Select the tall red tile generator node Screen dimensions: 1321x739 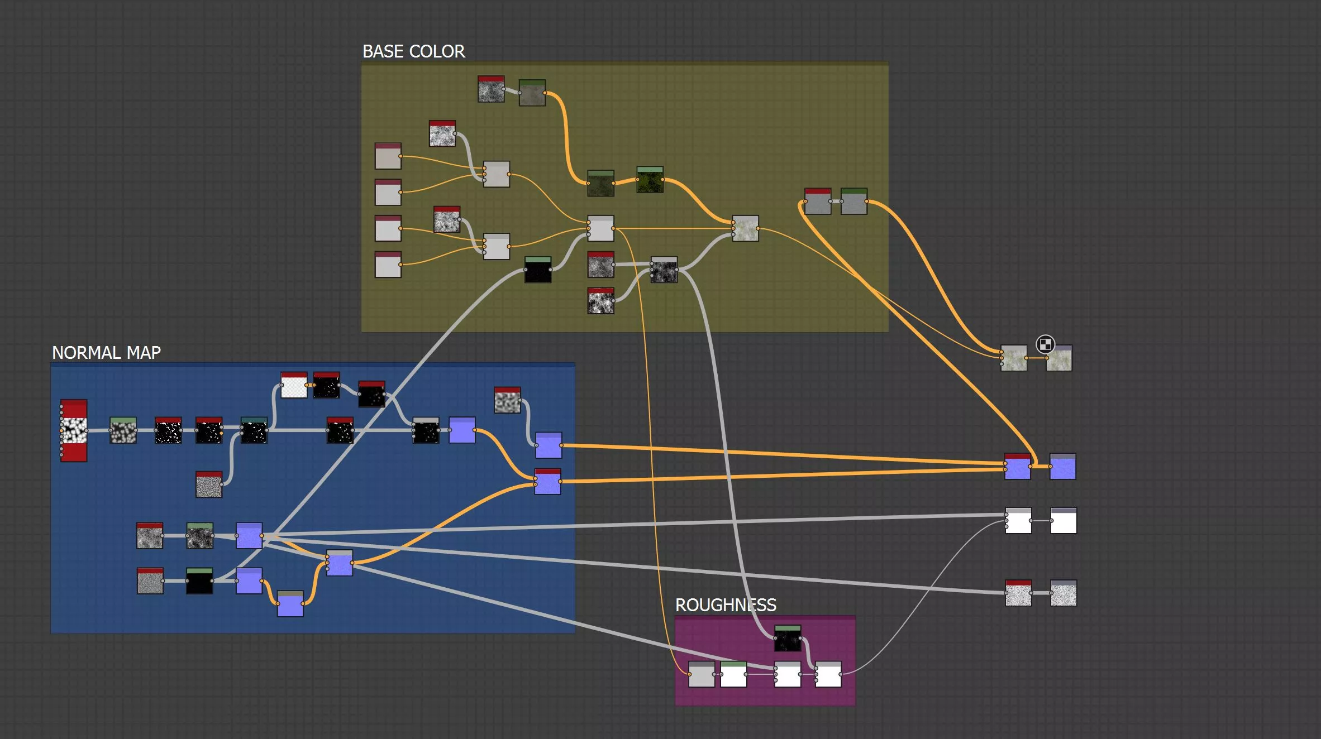[x=74, y=430]
